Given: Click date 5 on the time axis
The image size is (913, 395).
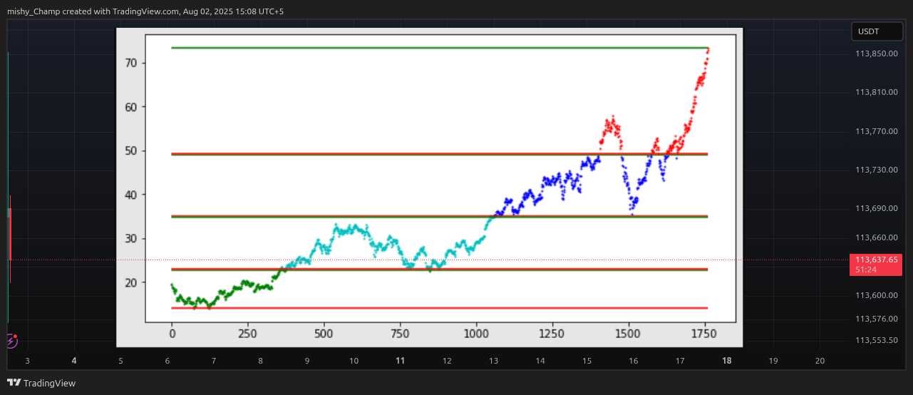Looking at the screenshot, I should pos(120,361).
